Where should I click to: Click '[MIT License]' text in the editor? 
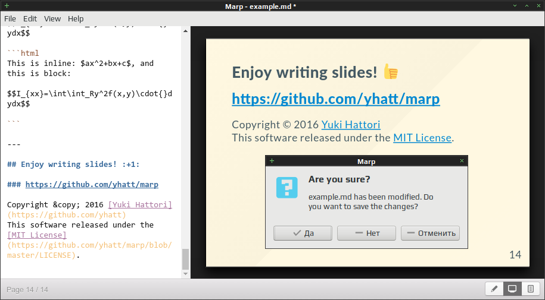[x=37, y=235]
